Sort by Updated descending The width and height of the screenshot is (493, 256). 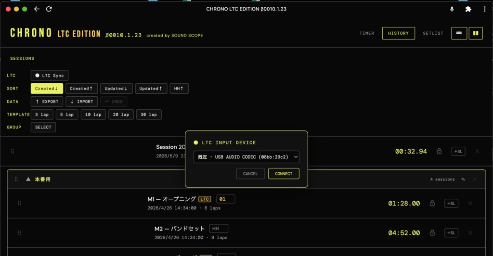pos(117,89)
